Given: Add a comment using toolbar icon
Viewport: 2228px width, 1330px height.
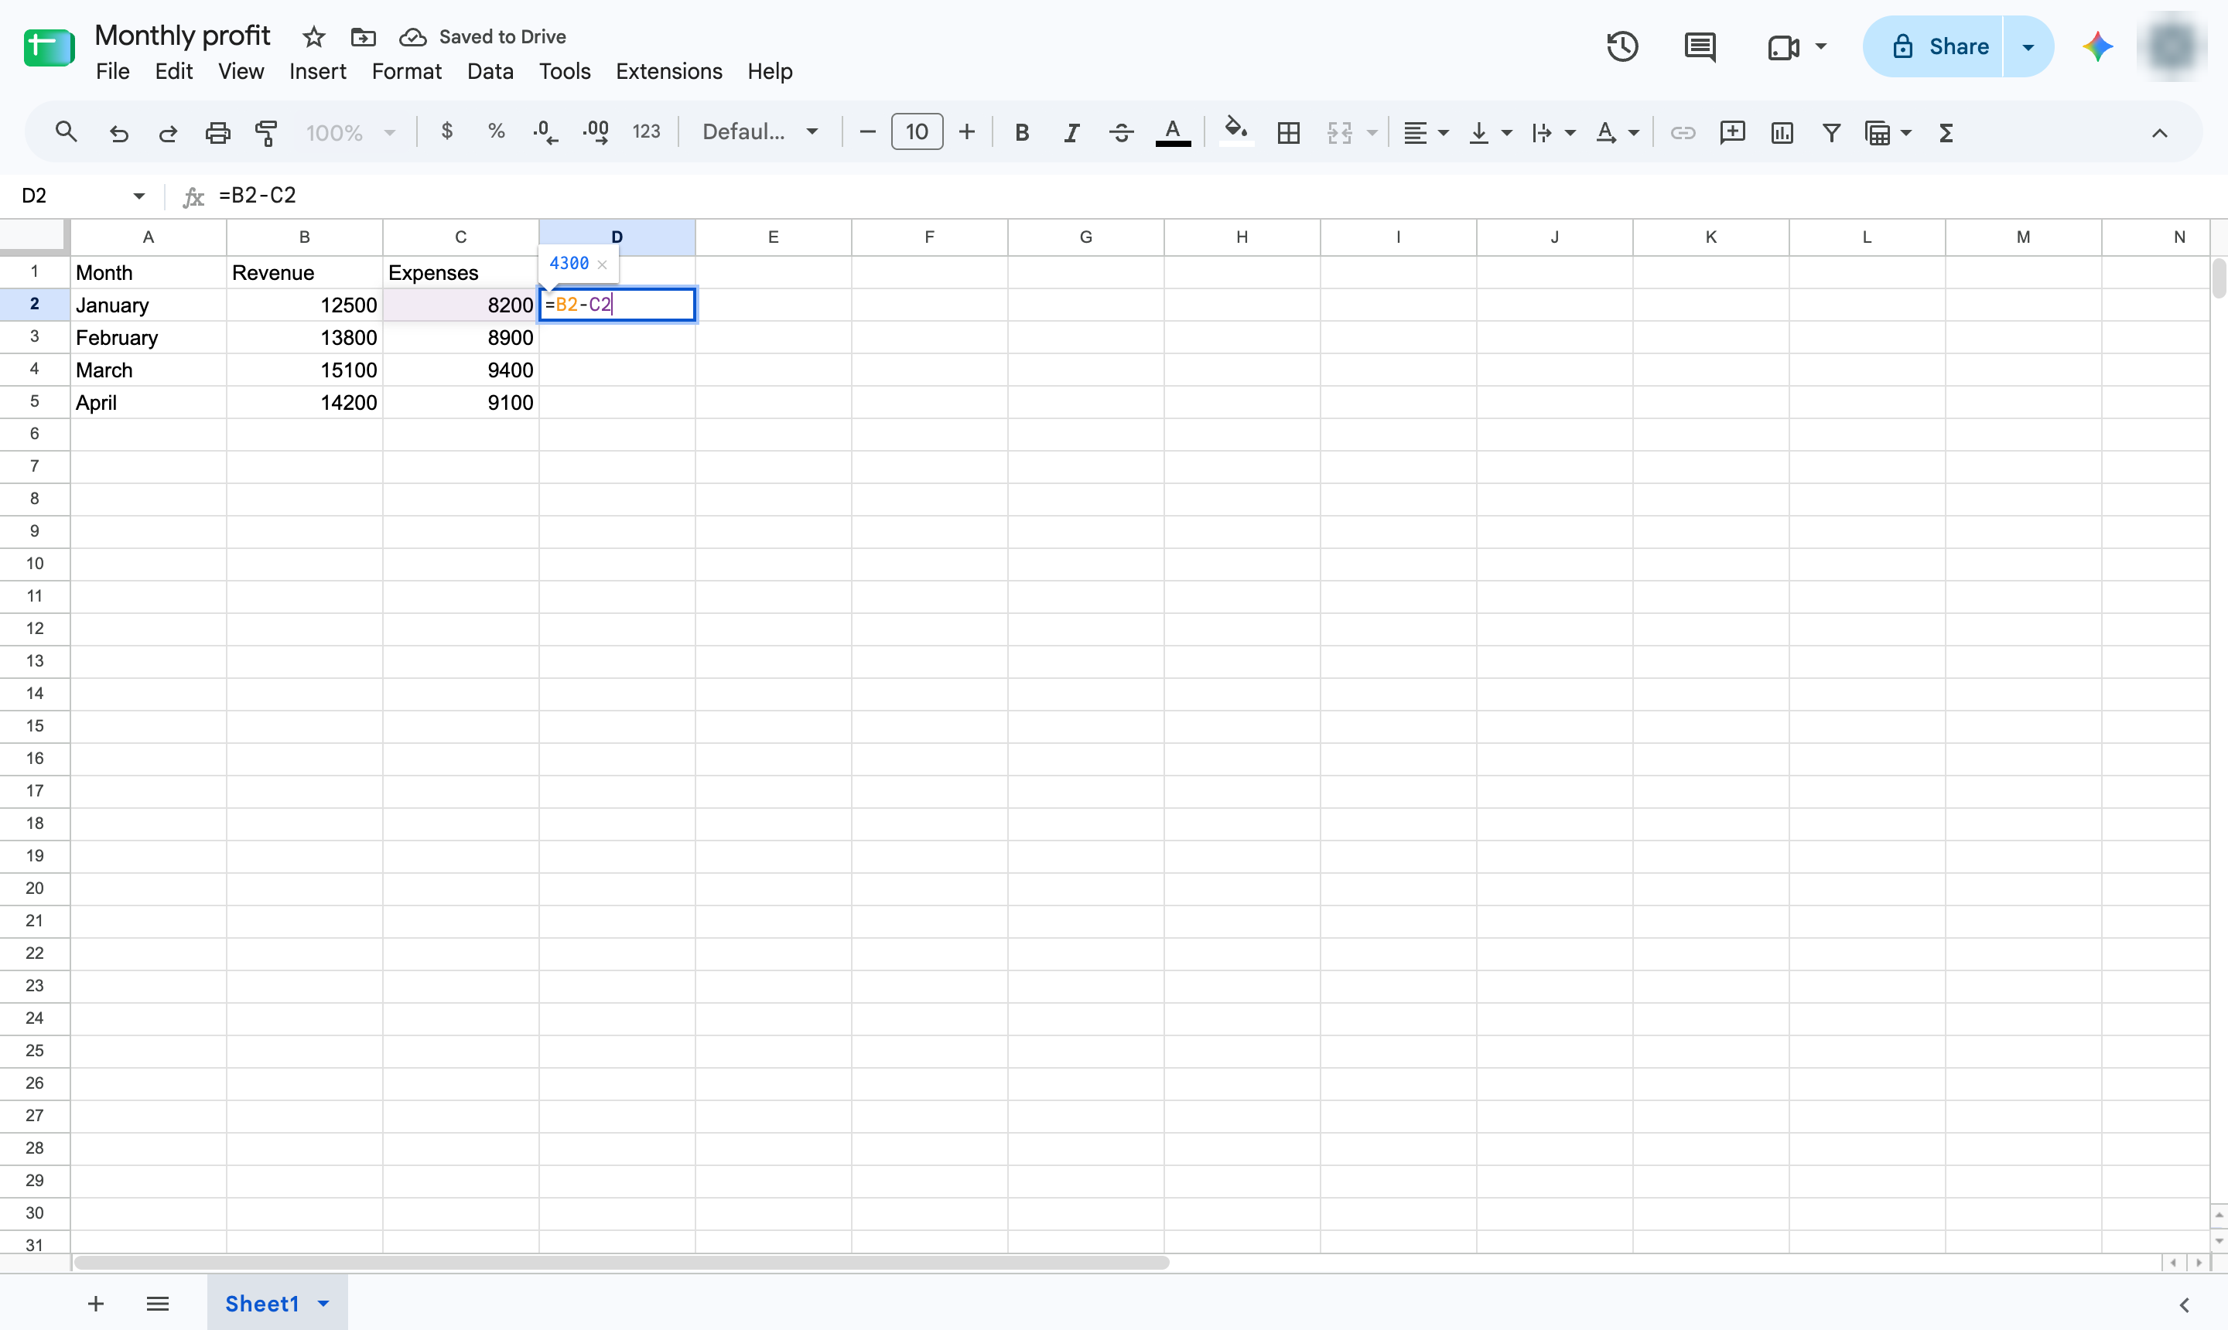Looking at the screenshot, I should [x=1732, y=133].
